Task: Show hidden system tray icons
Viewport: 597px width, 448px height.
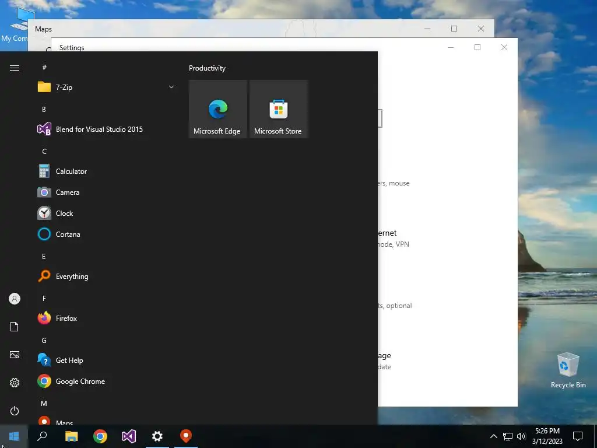Action: point(493,436)
